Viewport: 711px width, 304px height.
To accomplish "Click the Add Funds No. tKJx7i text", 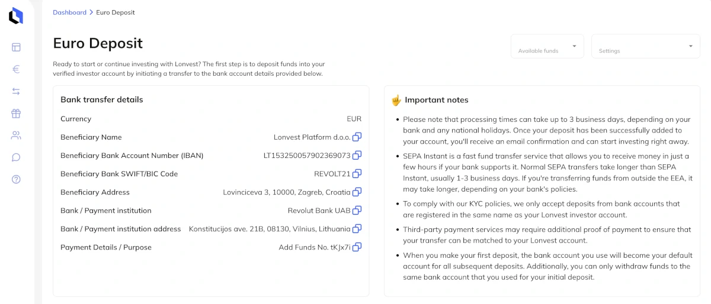I will (315, 247).
